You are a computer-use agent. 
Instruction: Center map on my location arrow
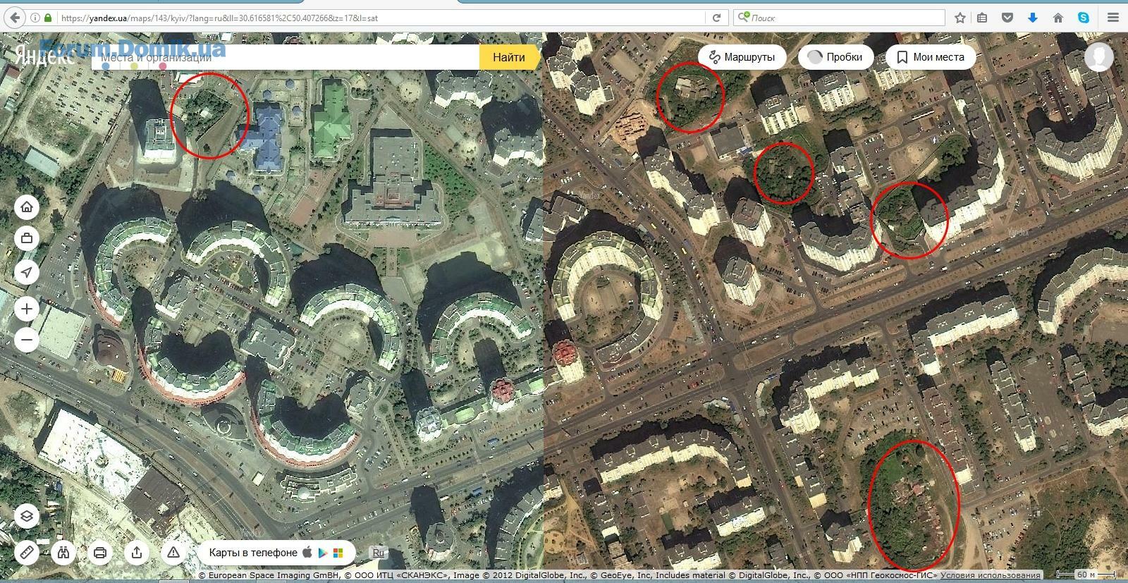[27, 272]
